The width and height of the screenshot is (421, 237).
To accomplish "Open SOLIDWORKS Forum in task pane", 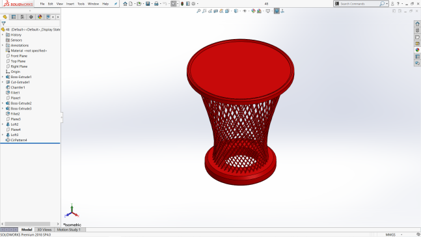I will pos(417,63).
